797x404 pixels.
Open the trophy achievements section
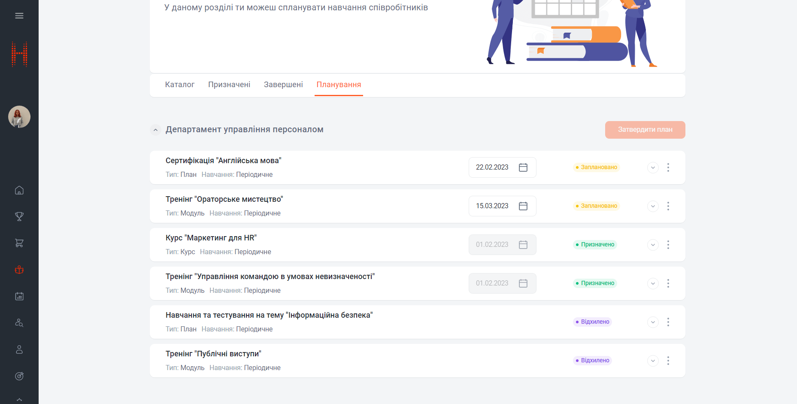point(19,216)
